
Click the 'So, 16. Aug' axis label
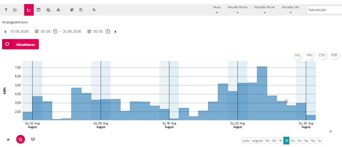click(x=169, y=123)
